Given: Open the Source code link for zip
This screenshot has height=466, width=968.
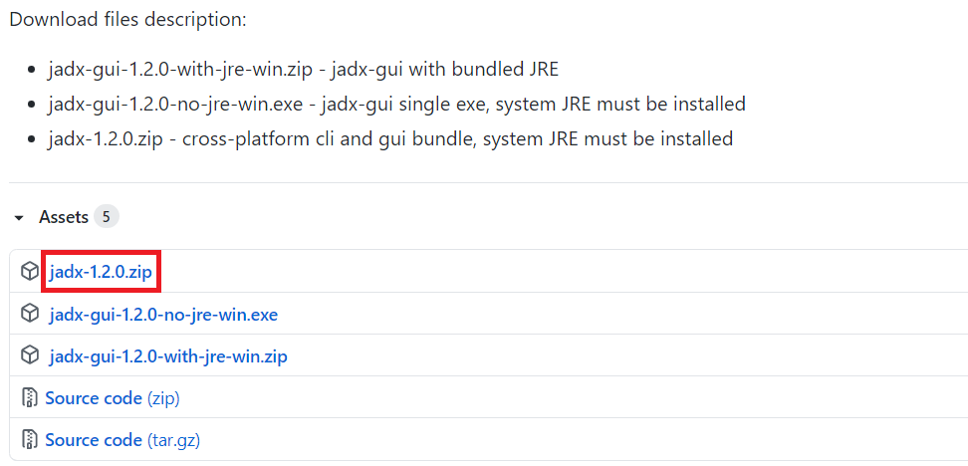Looking at the screenshot, I should 94,398.
